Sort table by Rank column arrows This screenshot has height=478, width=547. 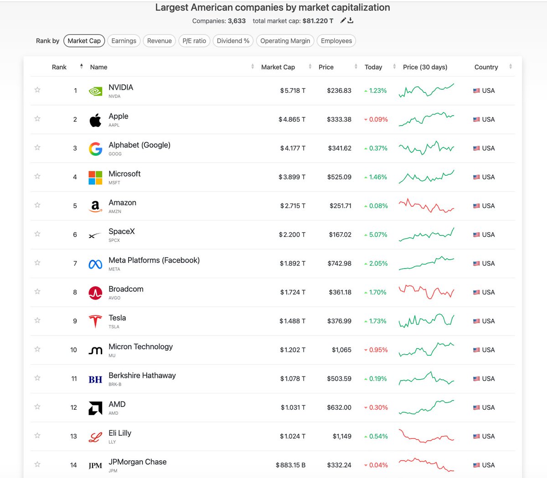82,66
